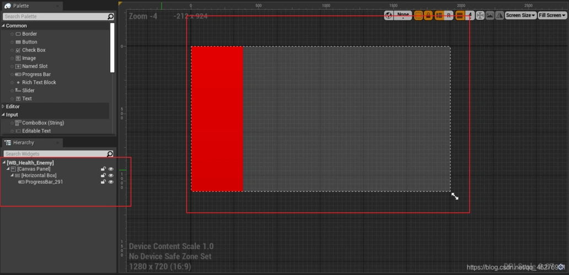Screen dimensions: 569x275
Task: Toggle lock on the Canvas Panel row
Action: [103, 169]
